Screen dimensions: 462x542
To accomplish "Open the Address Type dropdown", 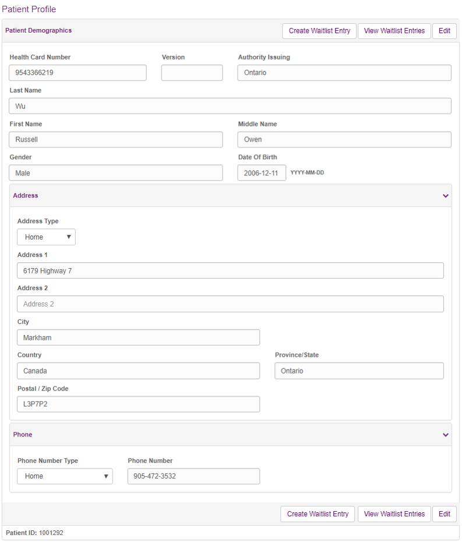I will (46, 237).
